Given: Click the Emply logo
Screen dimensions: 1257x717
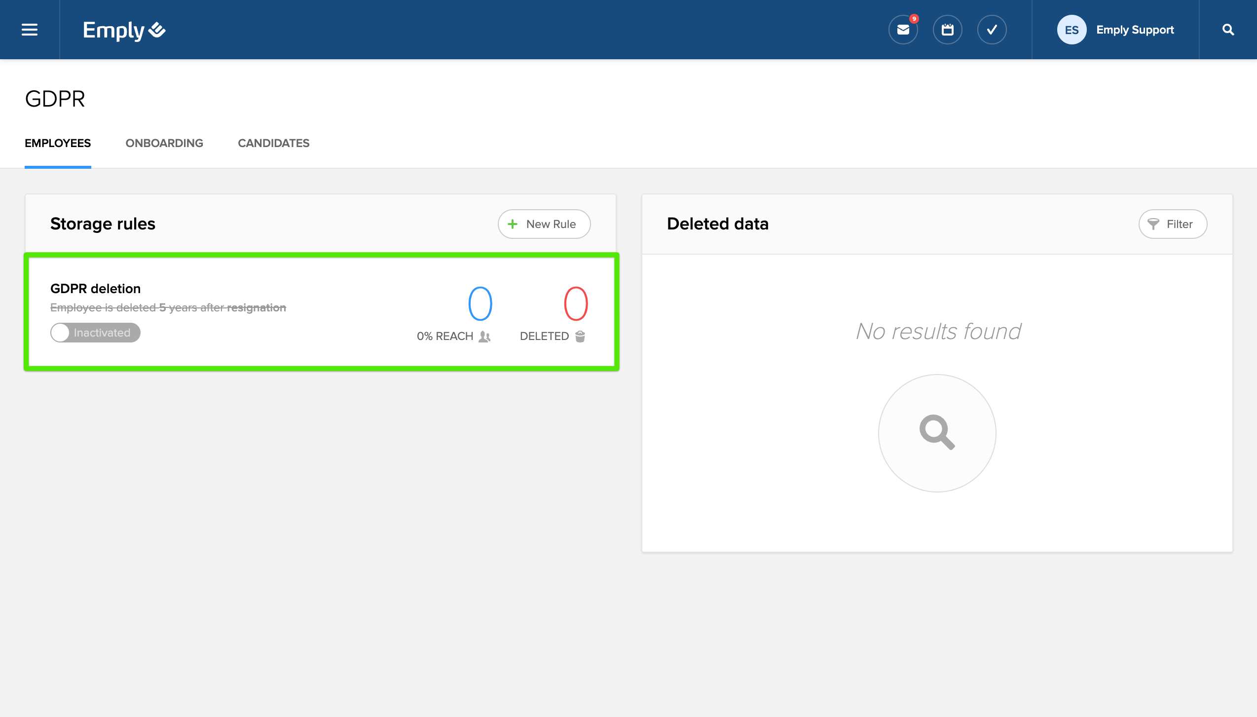Looking at the screenshot, I should [124, 30].
